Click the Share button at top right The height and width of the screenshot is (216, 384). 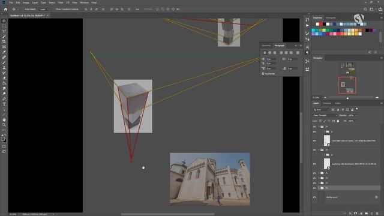tap(380, 9)
